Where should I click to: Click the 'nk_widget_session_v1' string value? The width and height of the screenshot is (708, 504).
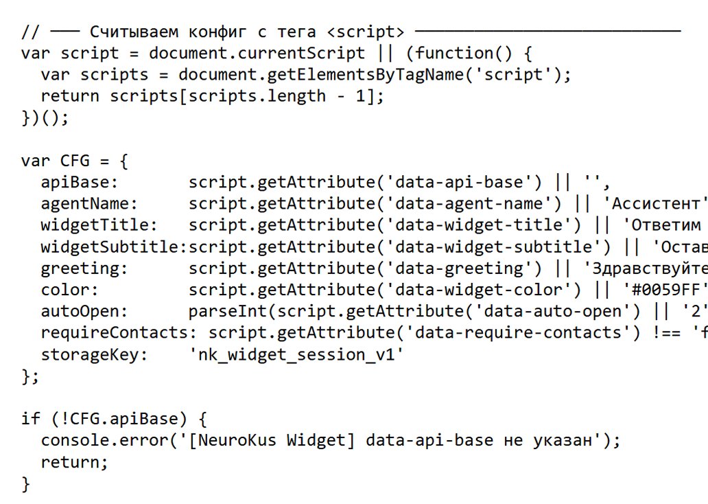tap(296, 354)
